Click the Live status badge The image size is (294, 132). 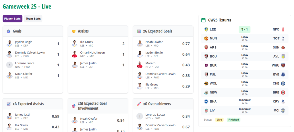[219, 120]
